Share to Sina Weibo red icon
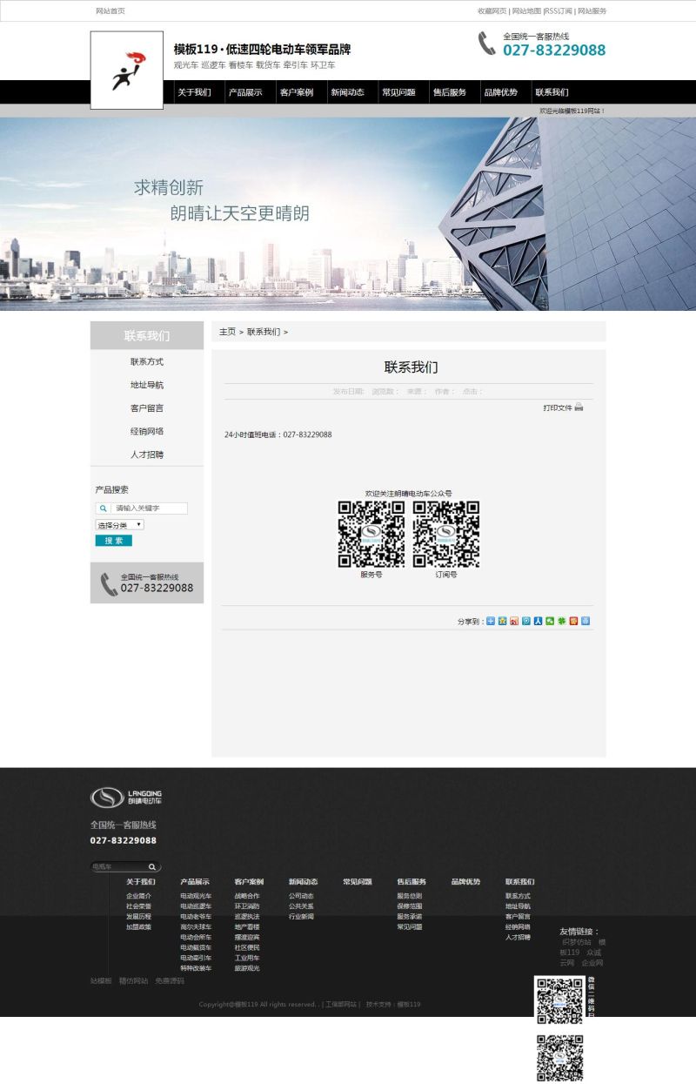 pyautogui.click(x=514, y=621)
